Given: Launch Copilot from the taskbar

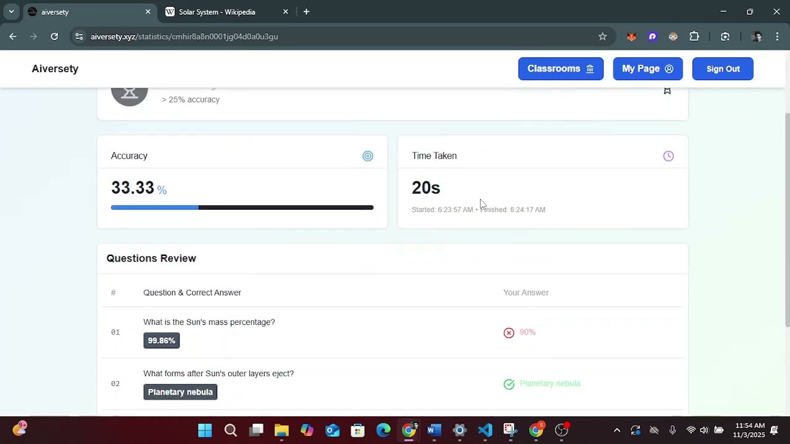Looking at the screenshot, I should 307,430.
